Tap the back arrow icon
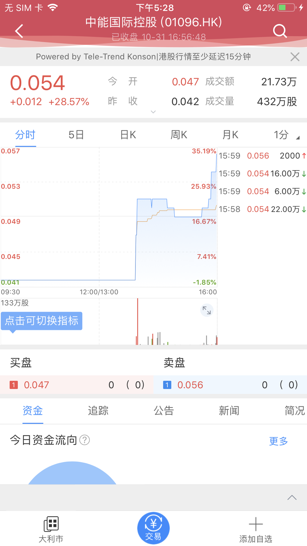The image size is (307, 546). [19, 31]
